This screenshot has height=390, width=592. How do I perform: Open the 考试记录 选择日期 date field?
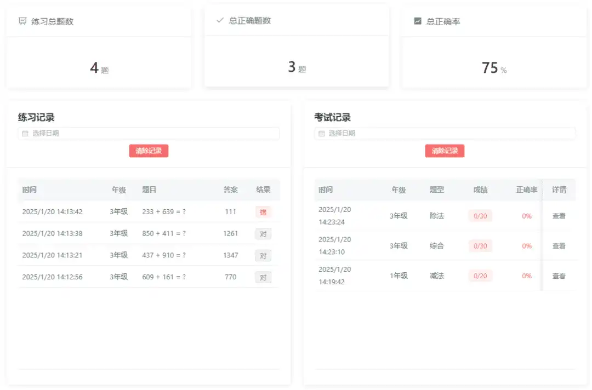pos(445,134)
